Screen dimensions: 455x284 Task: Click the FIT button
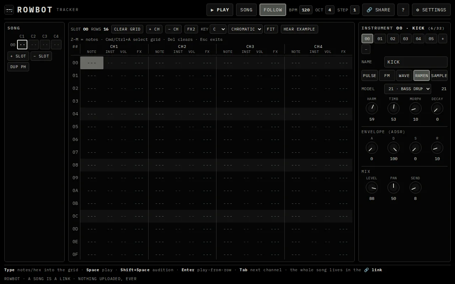coord(271,29)
